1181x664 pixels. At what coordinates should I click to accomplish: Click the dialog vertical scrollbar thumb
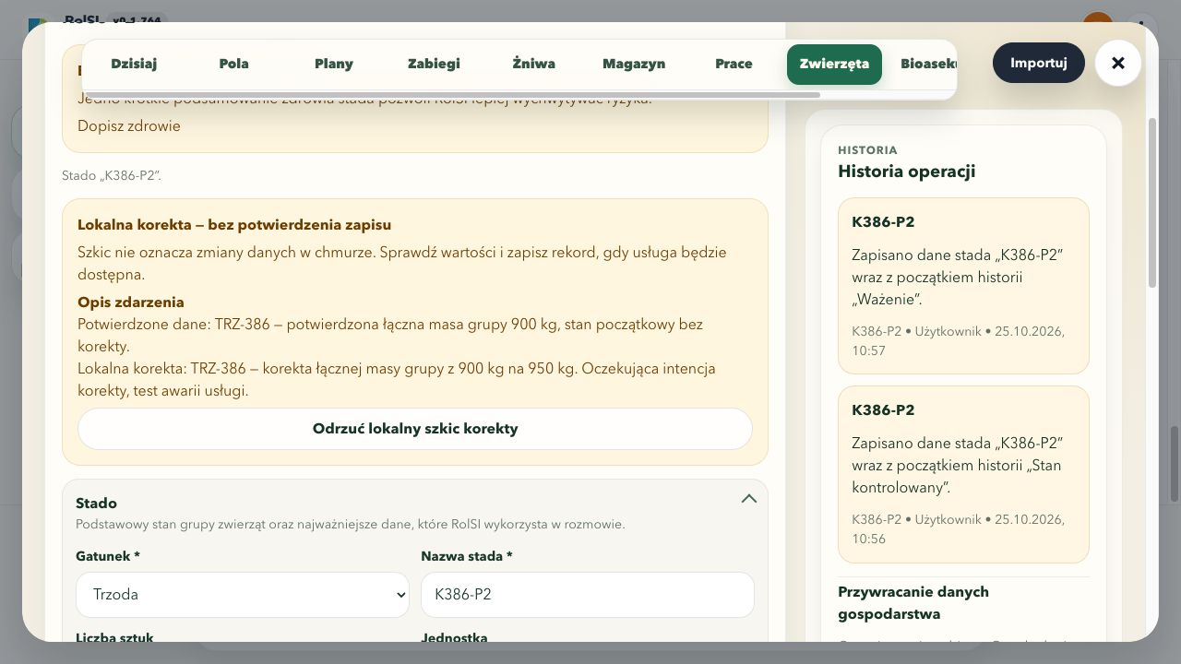1151,203
